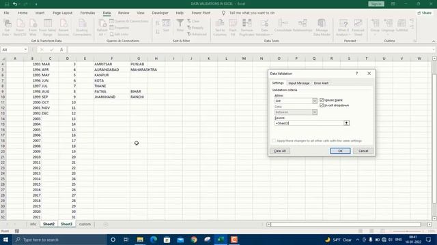
Task: Click the insert function fx icon
Action: pos(61,50)
